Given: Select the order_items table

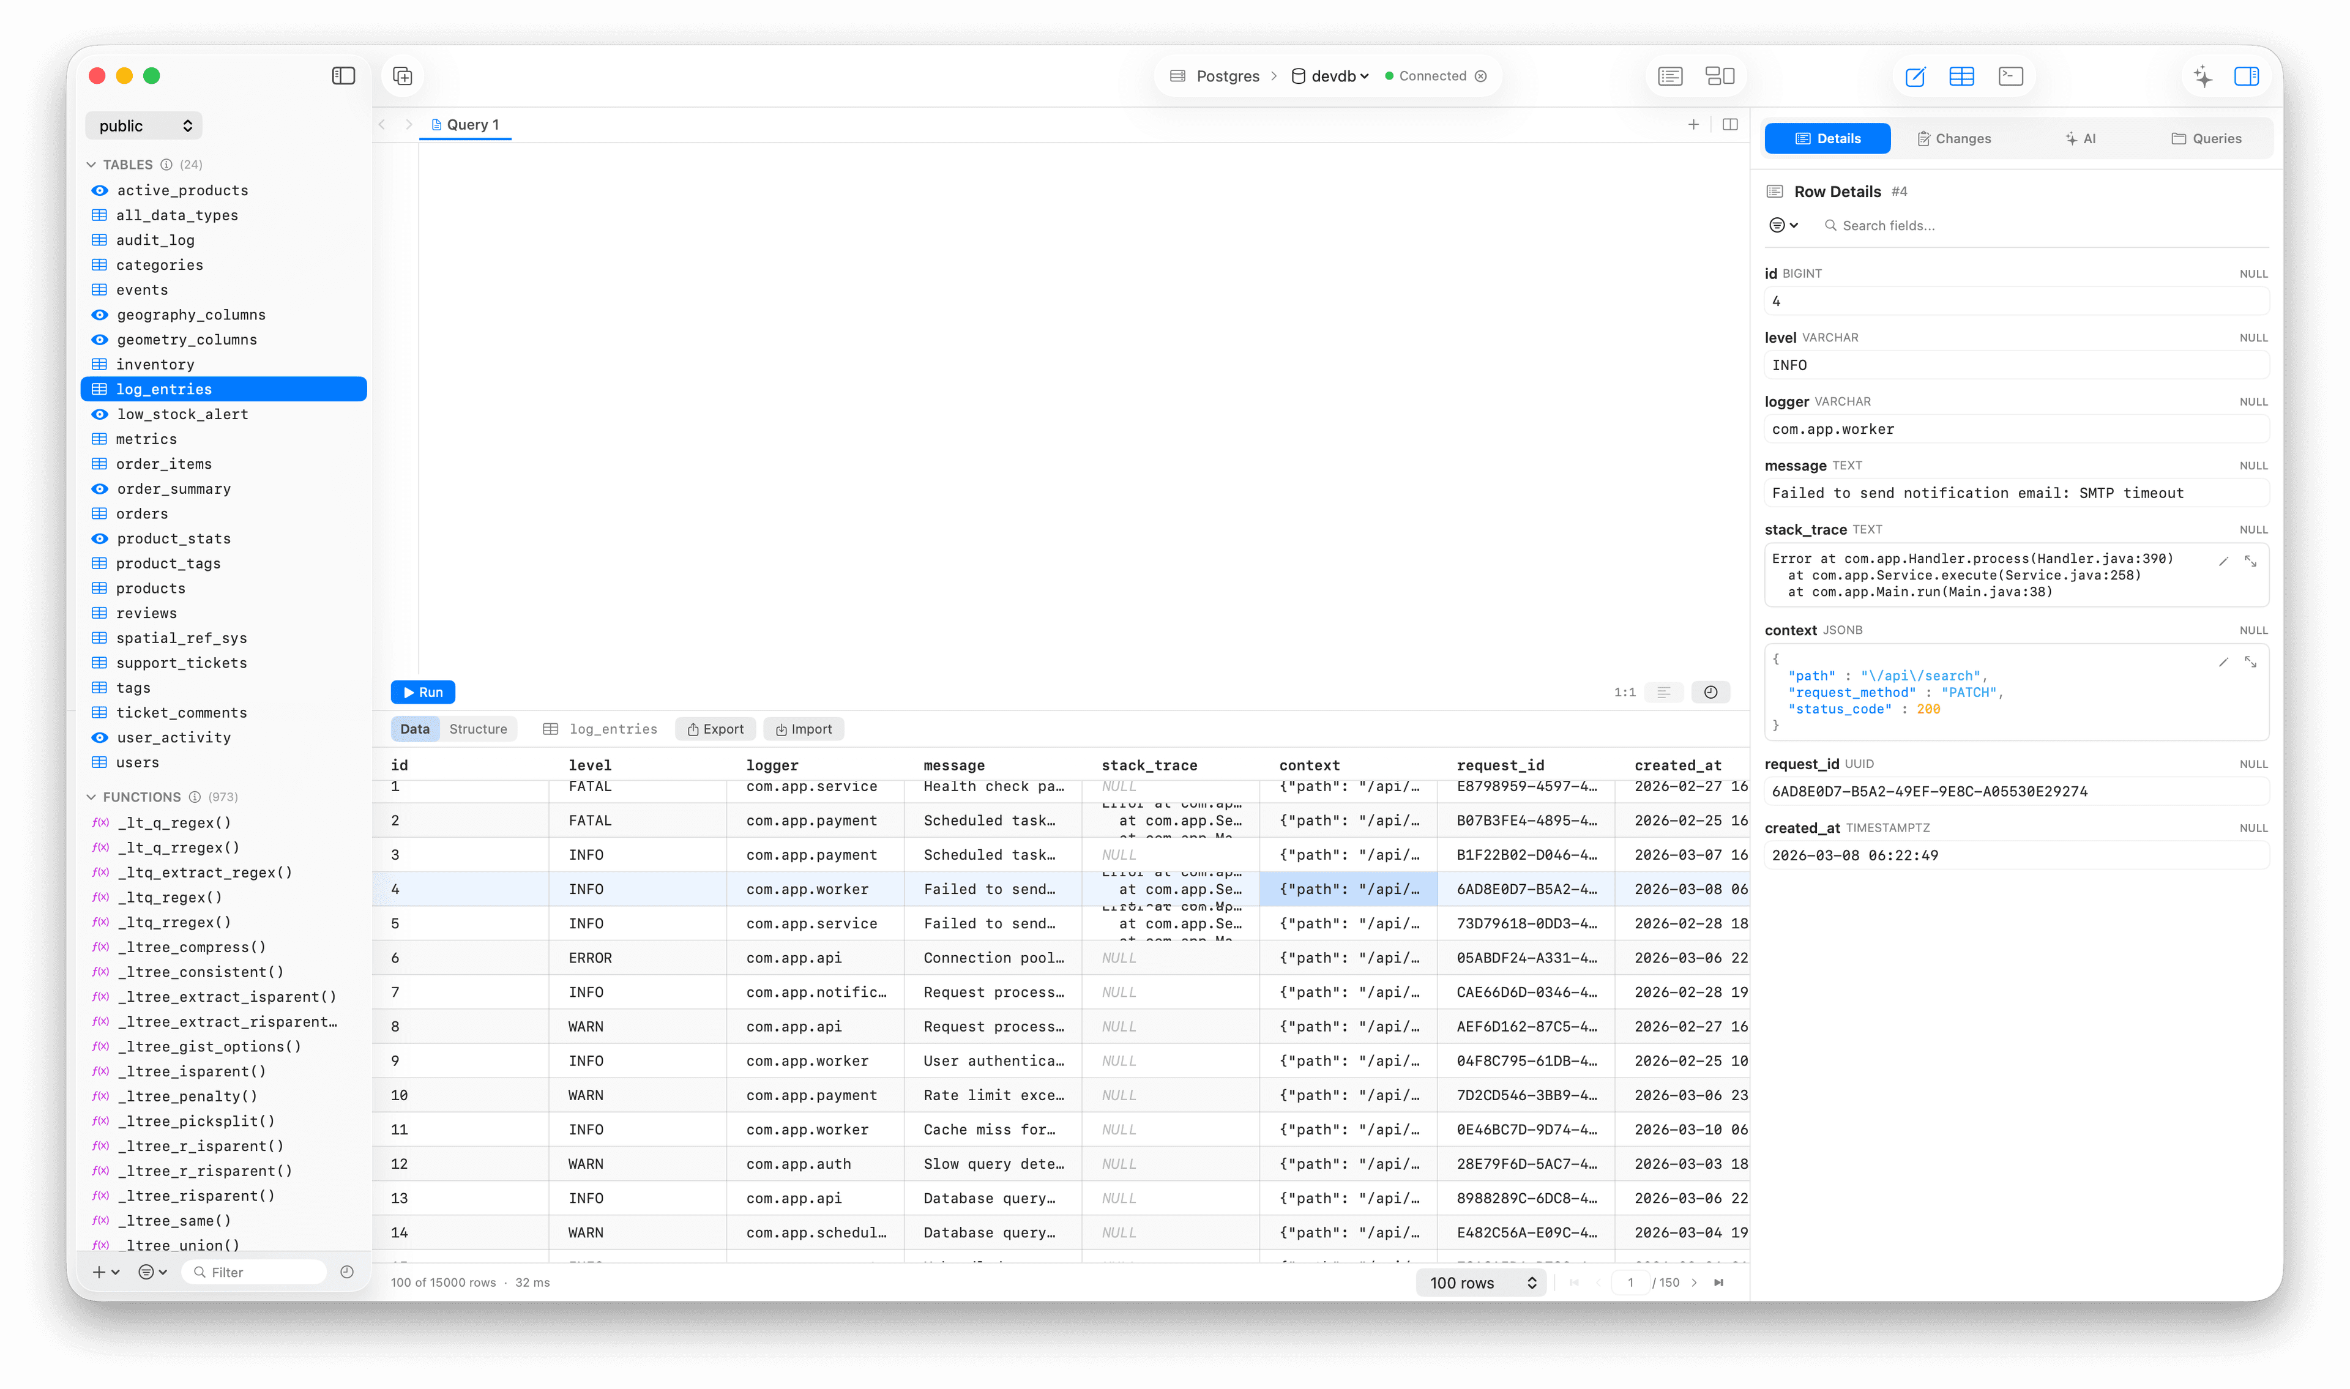Looking at the screenshot, I should pos(164,464).
